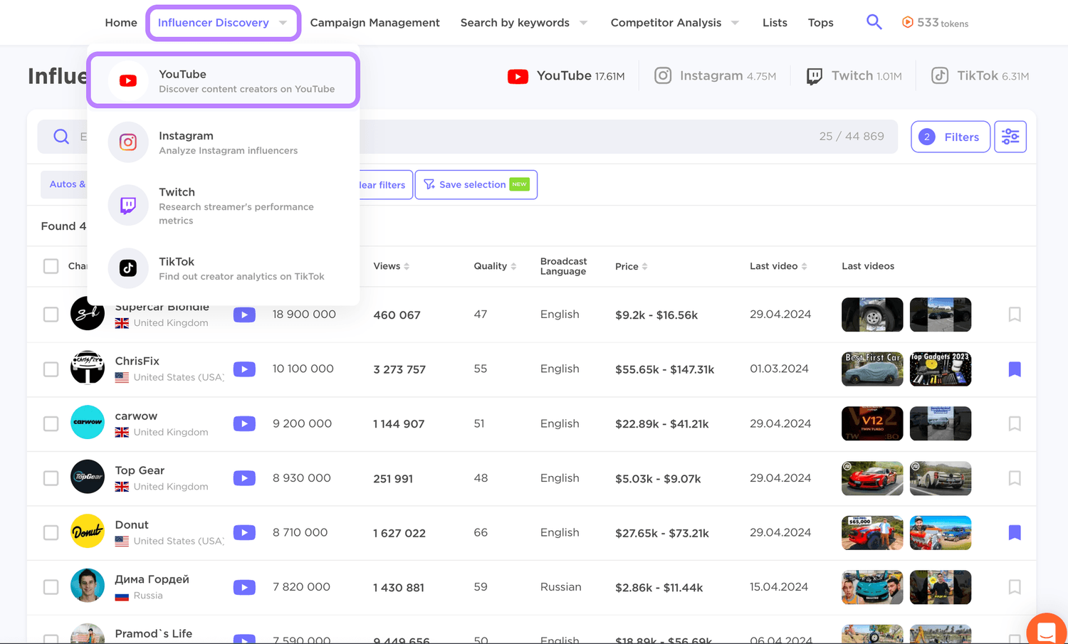
Task: Unbookmark the ChrisFix channel
Action: click(1014, 369)
